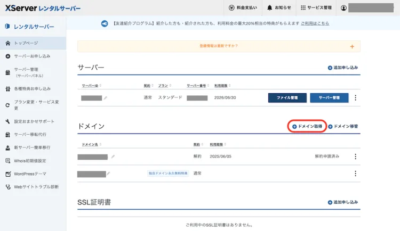Click the スタンダード plan cell

(170, 97)
